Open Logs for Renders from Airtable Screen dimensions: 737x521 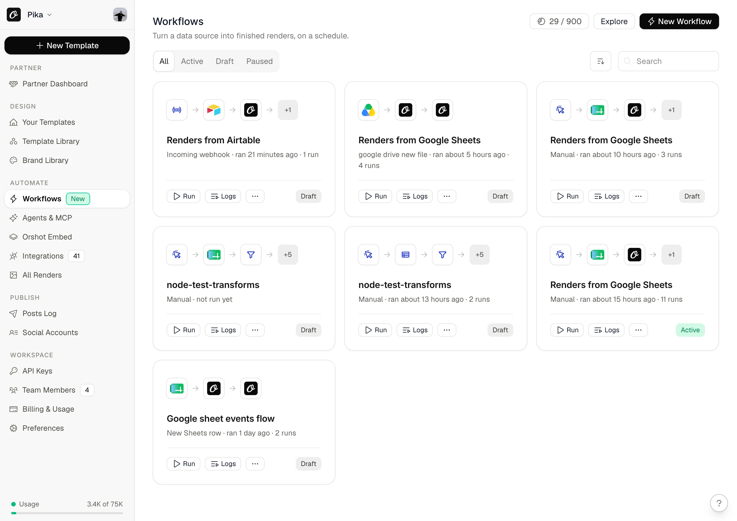(x=223, y=196)
